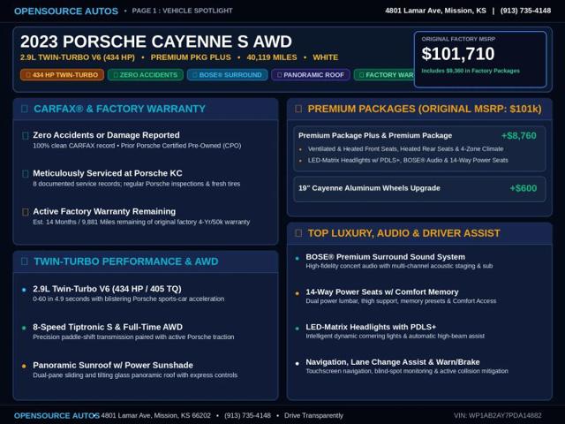Click the OPENSOURCE AUTOS header logo text
The width and height of the screenshot is (565, 424).
point(66,11)
